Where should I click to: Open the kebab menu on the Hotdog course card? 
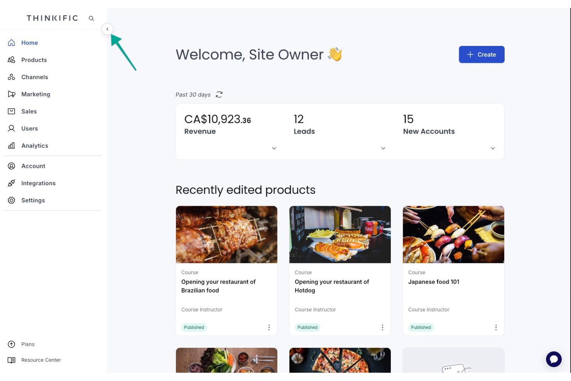(x=382, y=327)
